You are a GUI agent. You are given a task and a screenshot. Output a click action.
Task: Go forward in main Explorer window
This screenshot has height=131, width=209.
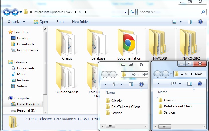pyautogui.click(x=15, y=12)
